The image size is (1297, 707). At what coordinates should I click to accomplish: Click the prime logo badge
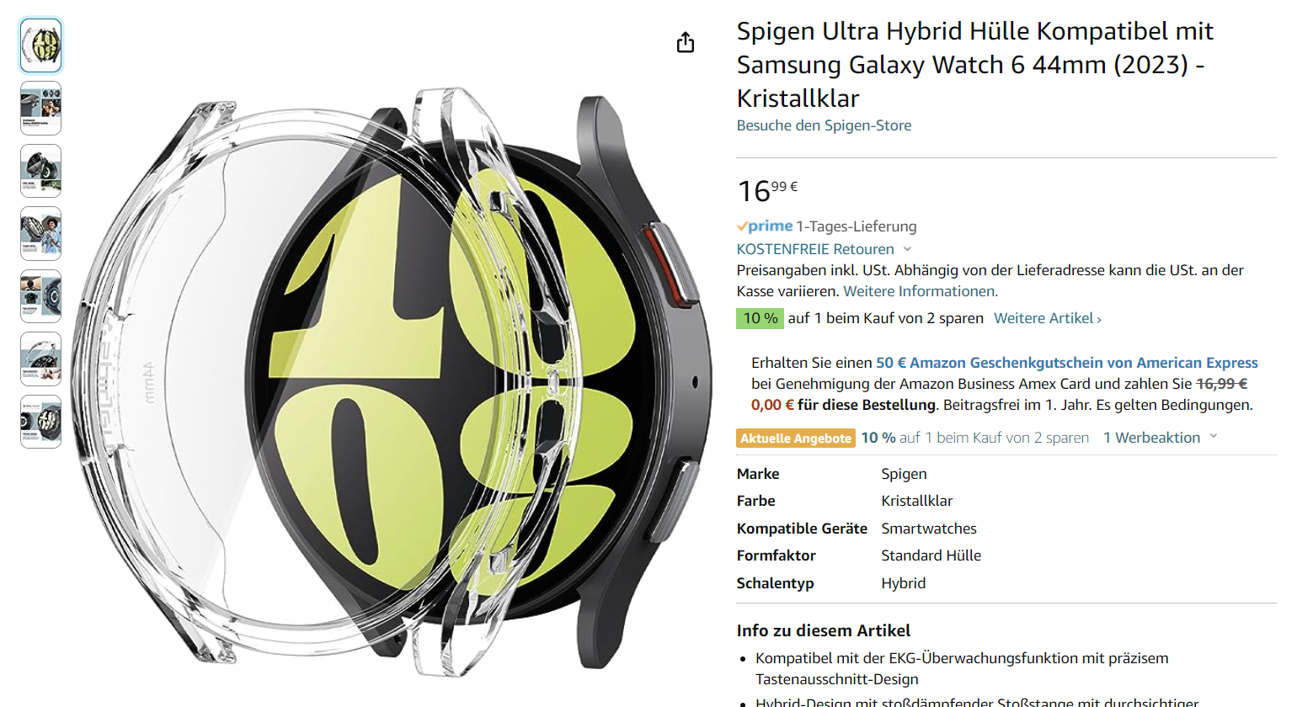click(765, 226)
